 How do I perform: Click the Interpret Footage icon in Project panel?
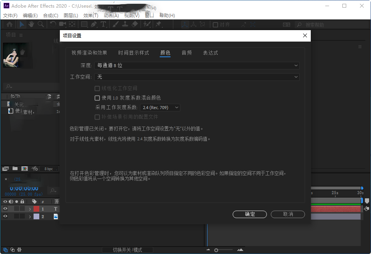5,169
